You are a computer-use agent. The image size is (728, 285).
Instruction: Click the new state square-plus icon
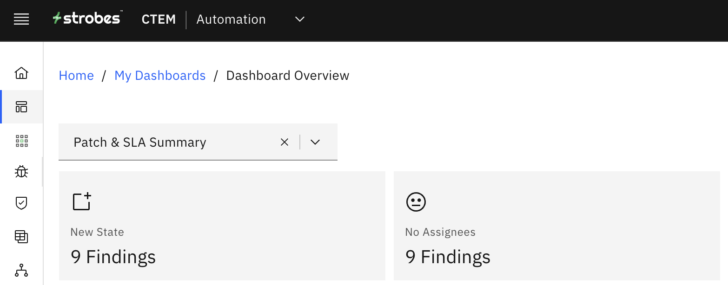(x=82, y=201)
